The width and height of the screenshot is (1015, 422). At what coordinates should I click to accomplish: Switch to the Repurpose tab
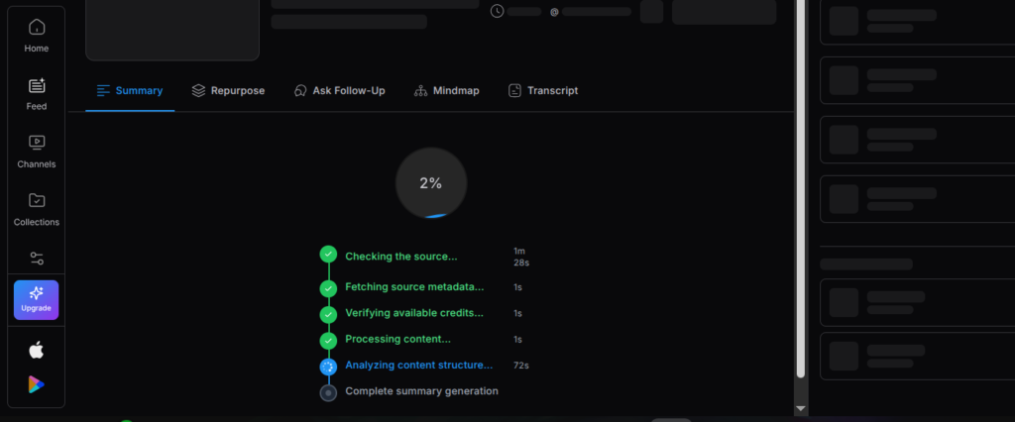pos(228,91)
